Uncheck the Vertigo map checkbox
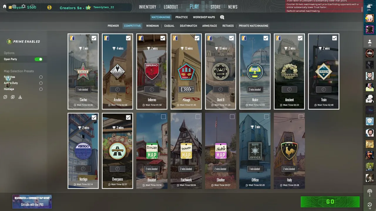This screenshot has height=211, width=376. pyautogui.click(x=94, y=118)
